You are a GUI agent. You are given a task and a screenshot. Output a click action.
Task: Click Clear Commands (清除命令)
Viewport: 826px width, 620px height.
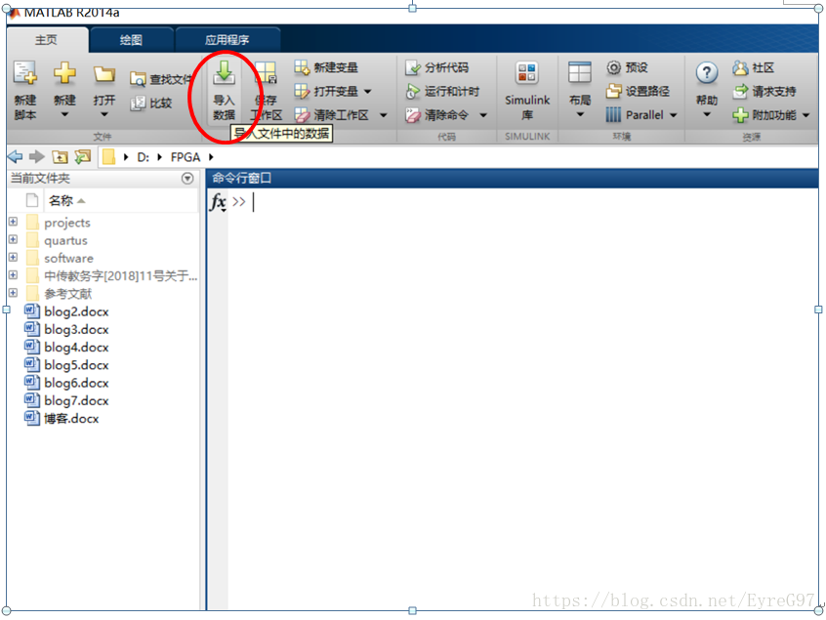(x=436, y=115)
